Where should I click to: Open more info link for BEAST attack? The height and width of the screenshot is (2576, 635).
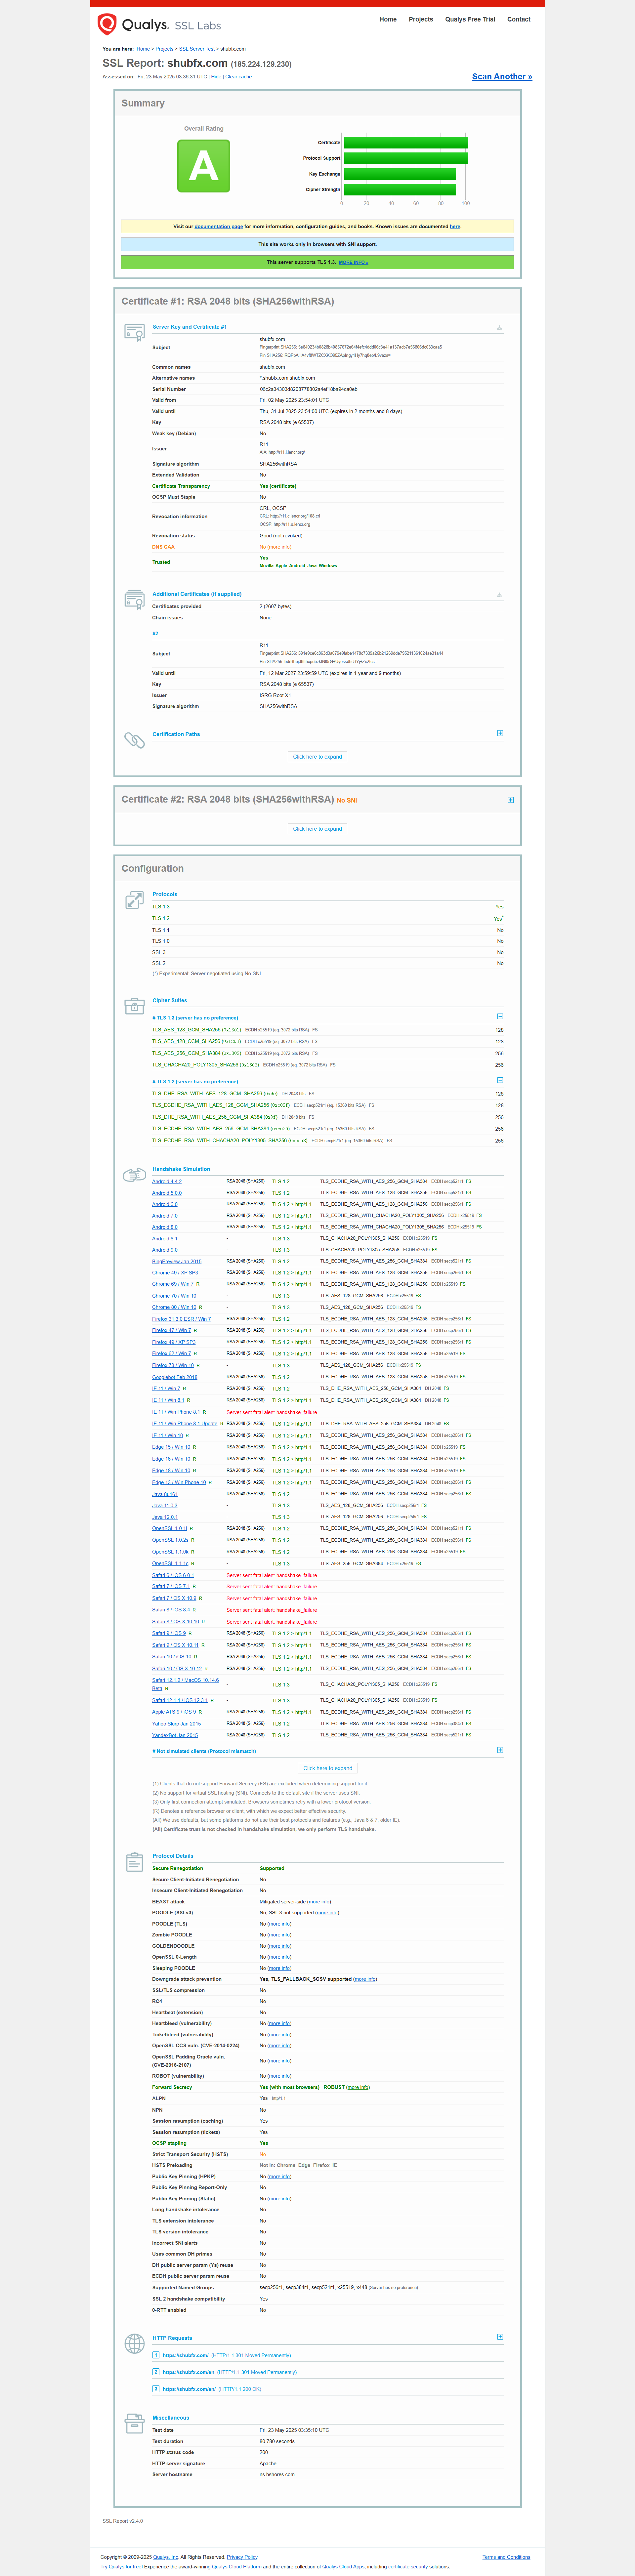pyautogui.click(x=319, y=1902)
